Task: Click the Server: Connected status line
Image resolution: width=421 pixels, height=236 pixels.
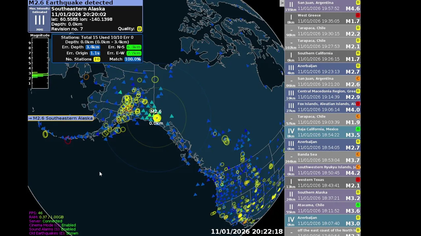Action: (x=45, y=221)
